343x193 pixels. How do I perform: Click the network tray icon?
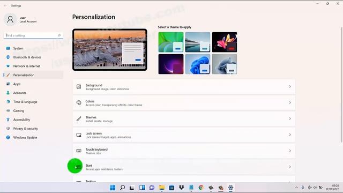(310, 188)
